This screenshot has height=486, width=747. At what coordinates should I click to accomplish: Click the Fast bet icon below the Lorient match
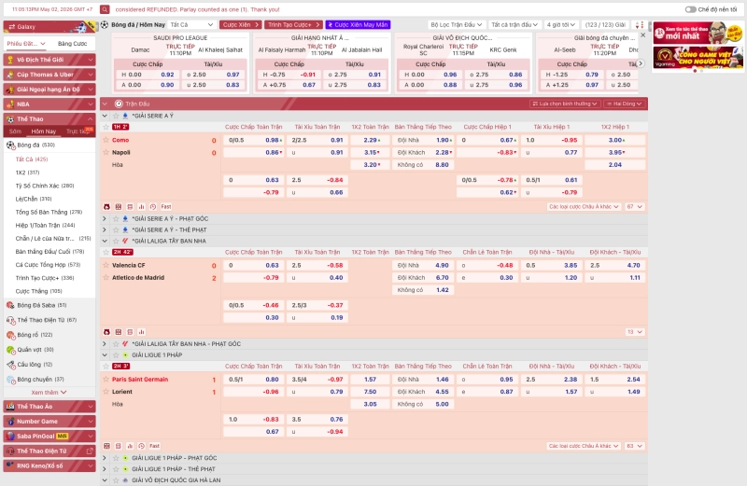(x=154, y=446)
